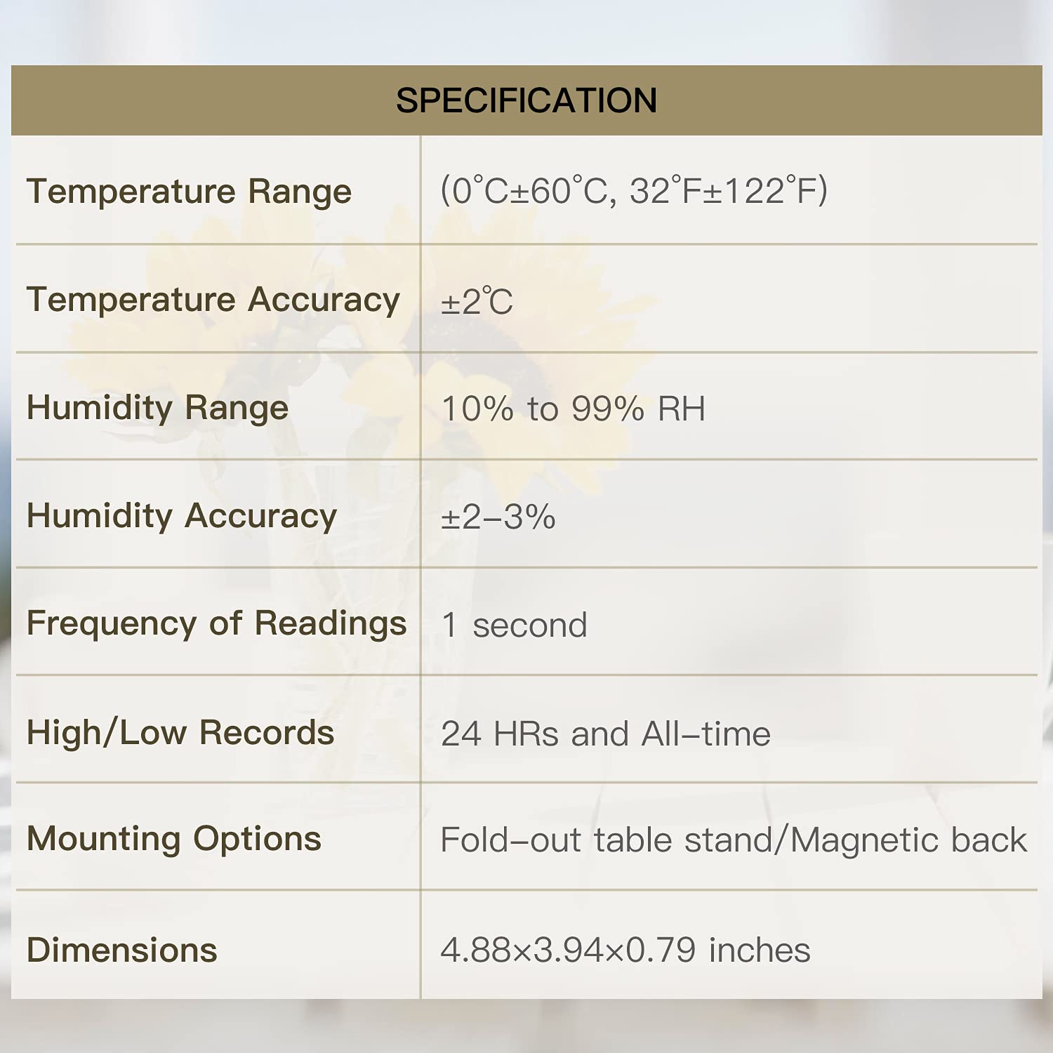Click the Fold-out table stand text
The height and width of the screenshot is (1053, 1053).
tap(605, 840)
